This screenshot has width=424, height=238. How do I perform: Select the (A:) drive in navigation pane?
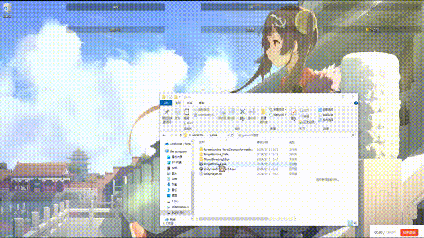173,201
